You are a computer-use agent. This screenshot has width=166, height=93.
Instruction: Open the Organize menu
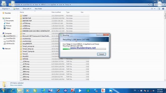[x=6, y=9]
